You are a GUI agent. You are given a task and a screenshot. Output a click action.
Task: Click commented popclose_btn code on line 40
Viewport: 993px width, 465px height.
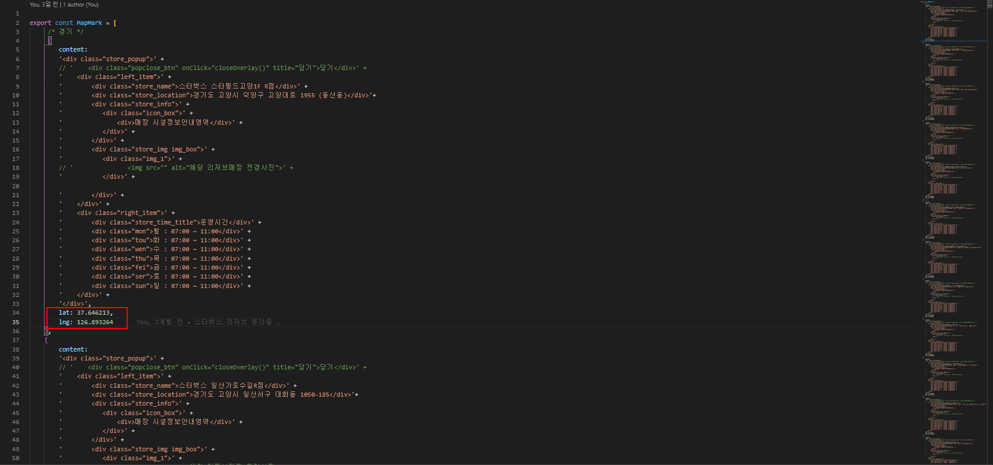point(213,367)
